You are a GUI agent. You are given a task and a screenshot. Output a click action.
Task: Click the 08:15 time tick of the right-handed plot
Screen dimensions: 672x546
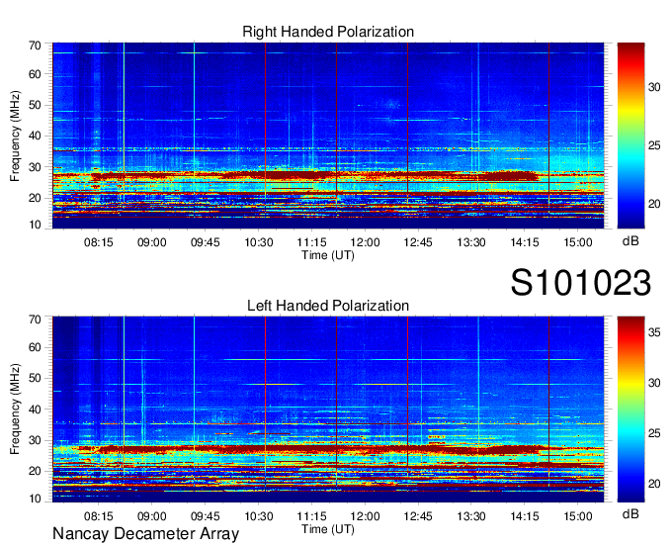pyautogui.click(x=99, y=242)
